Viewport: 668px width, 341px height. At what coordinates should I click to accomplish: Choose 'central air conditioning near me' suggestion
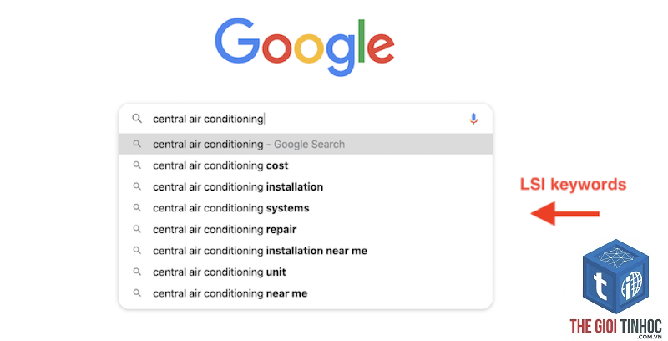(x=306, y=293)
